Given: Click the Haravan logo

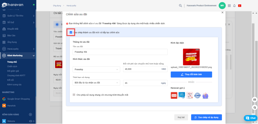Looking at the screenshot, I should click(12, 5).
